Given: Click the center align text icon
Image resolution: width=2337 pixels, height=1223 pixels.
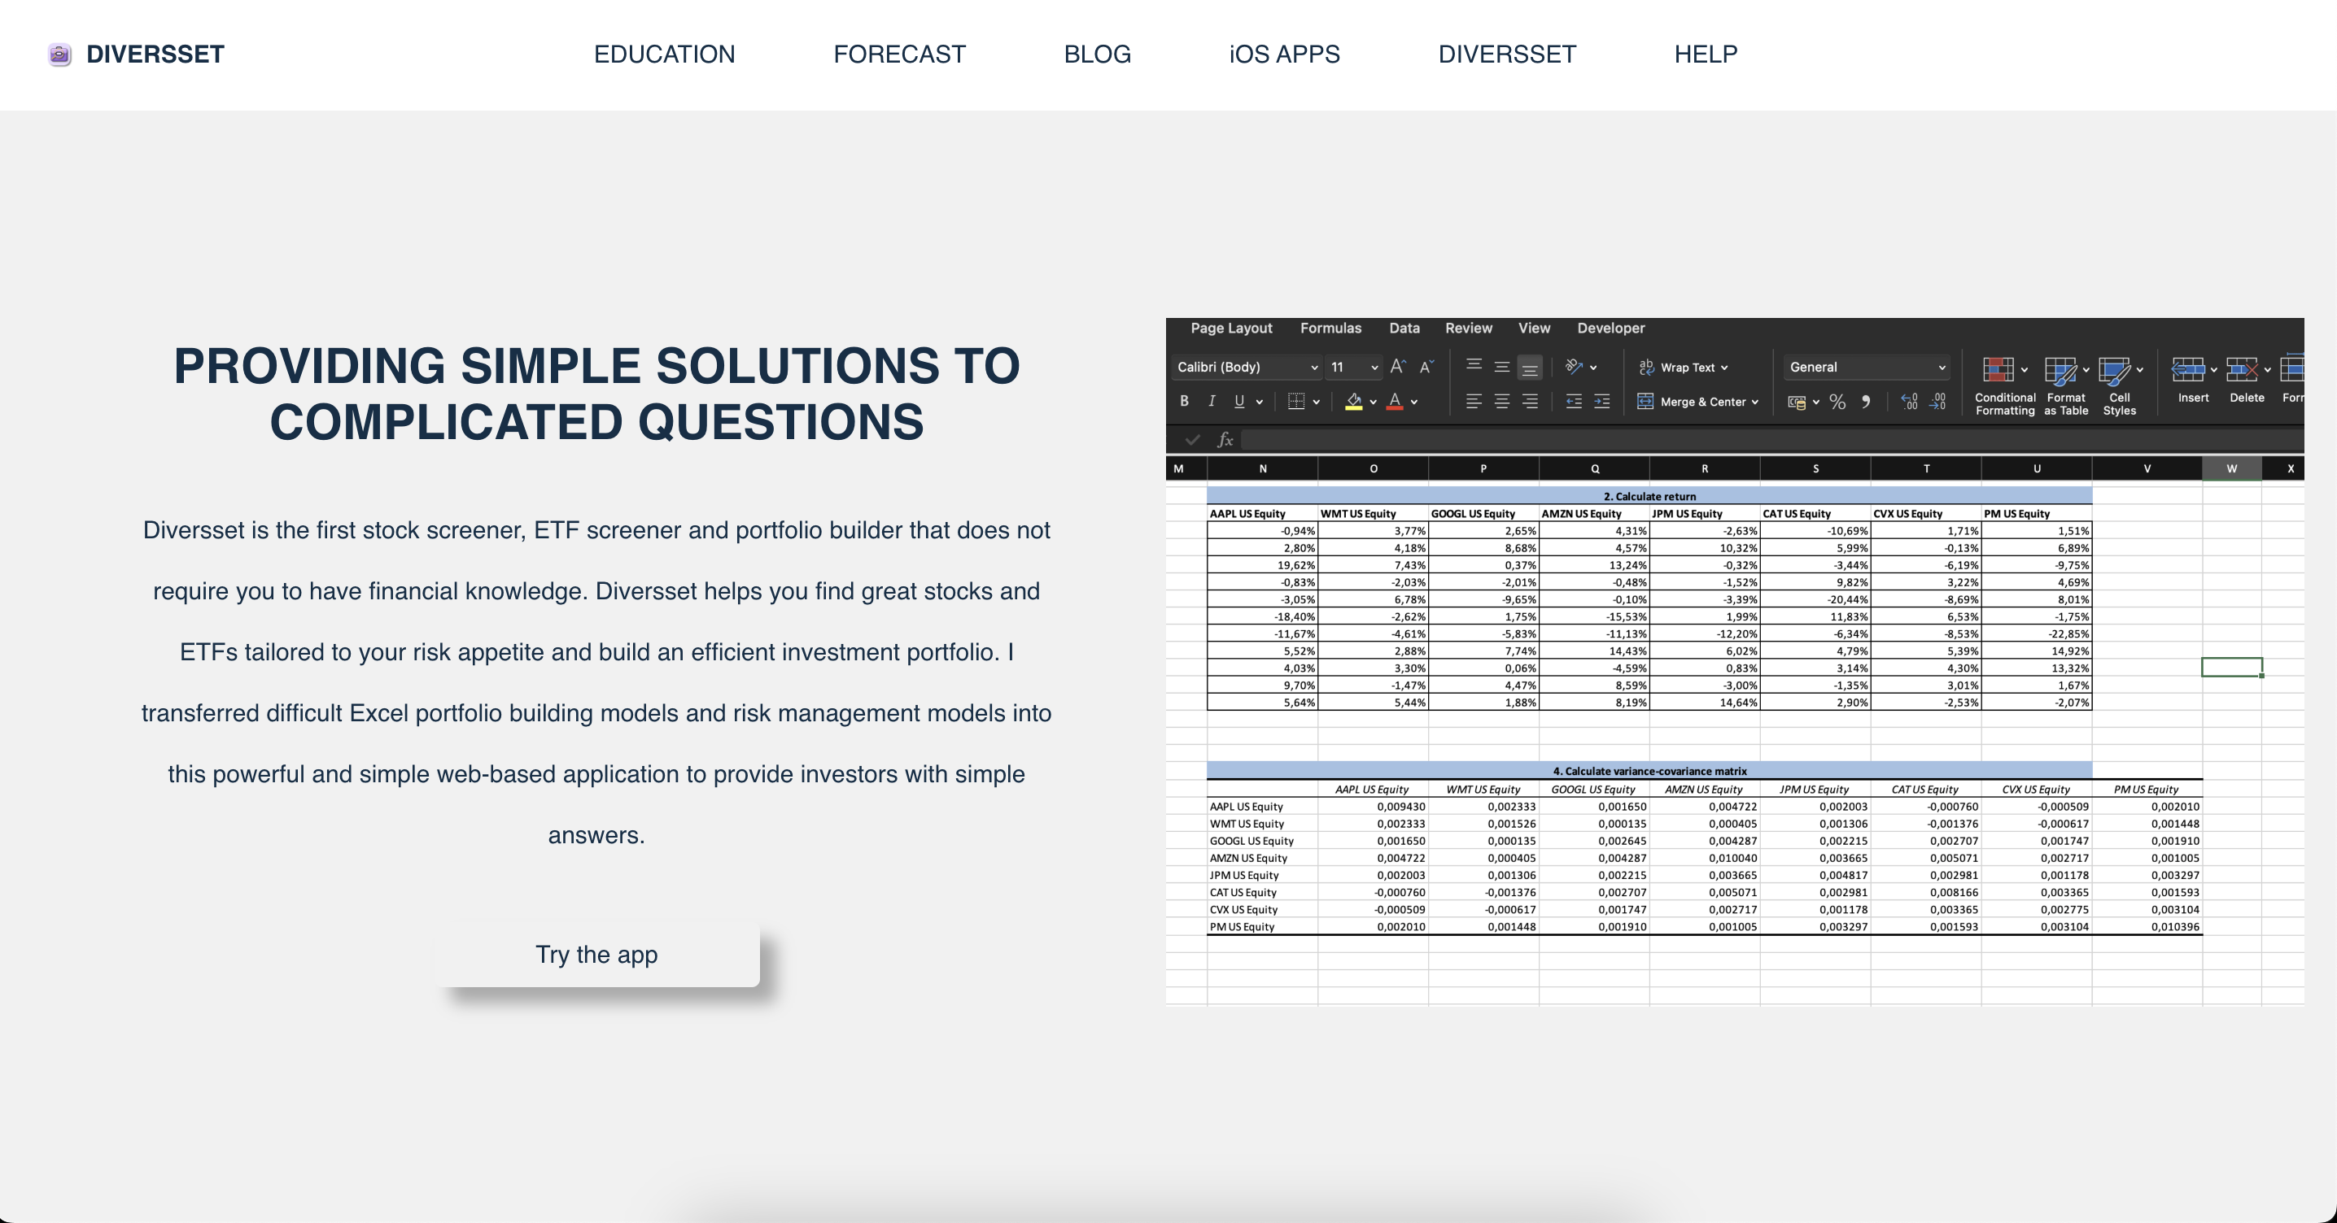Looking at the screenshot, I should click(x=1502, y=402).
